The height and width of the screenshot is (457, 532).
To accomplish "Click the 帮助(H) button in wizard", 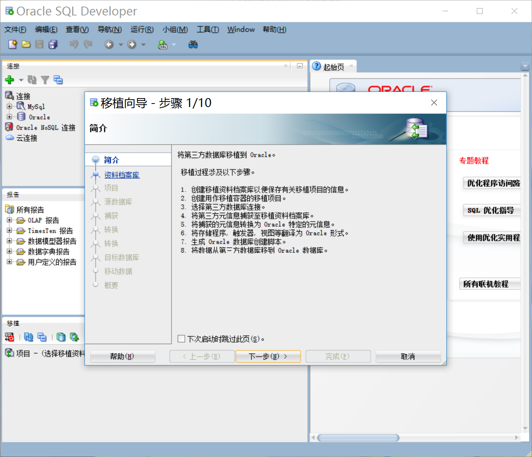I will pos(122,356).
